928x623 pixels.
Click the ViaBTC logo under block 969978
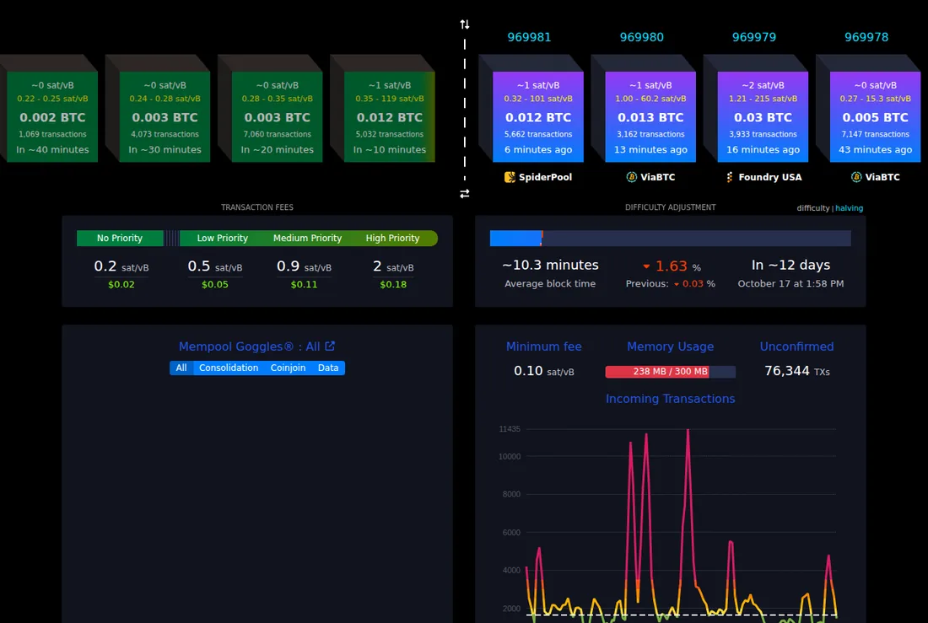tap(856, 177)
